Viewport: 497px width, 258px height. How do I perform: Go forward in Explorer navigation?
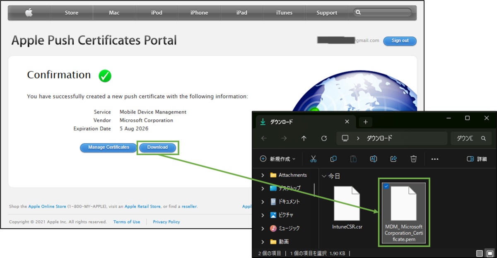click(x=284, y=138)
